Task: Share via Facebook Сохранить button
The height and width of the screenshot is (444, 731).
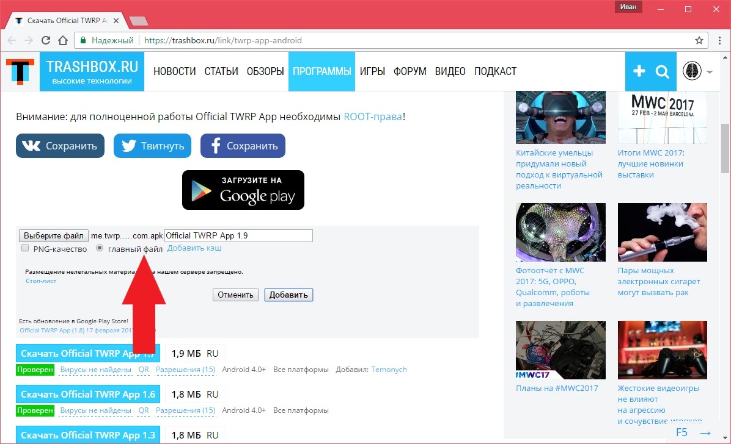Action: tap(243, 146)
